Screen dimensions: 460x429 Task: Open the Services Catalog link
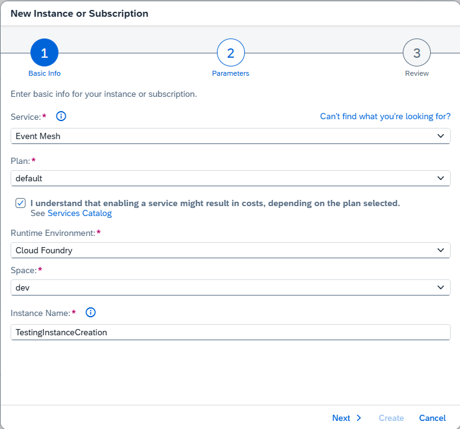[x=80, y=214]
